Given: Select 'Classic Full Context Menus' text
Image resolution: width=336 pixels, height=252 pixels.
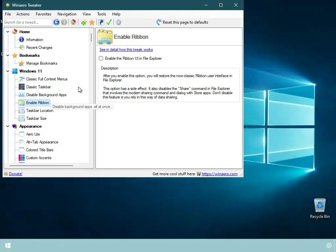Looking at the screenshot, I should pos(47,79).
